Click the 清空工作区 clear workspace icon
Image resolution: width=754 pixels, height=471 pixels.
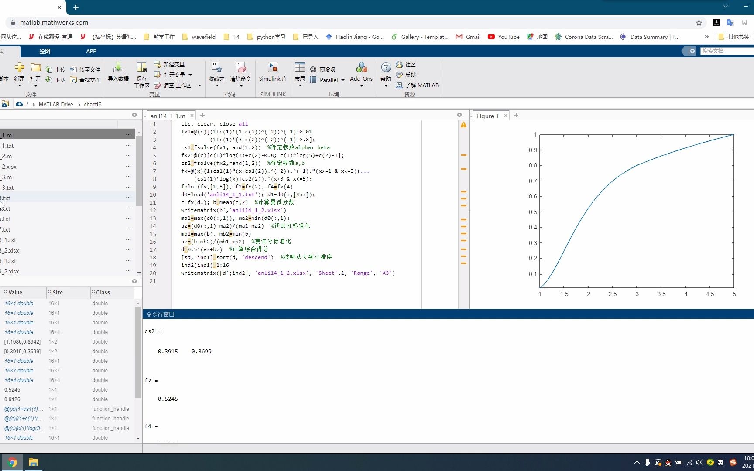click(x=158, y=85)
